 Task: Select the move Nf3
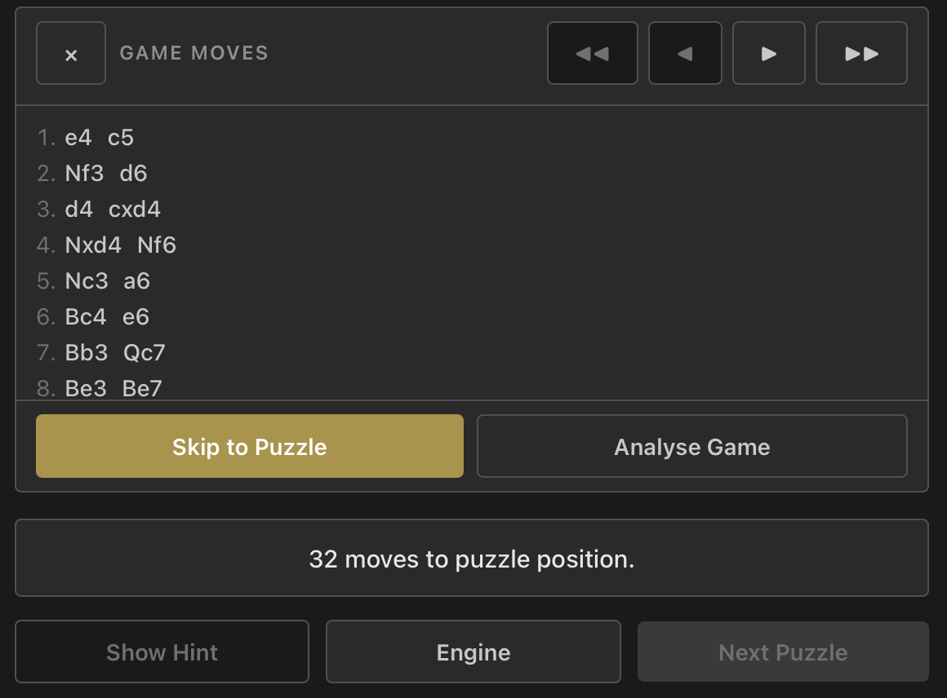[85, 174]
